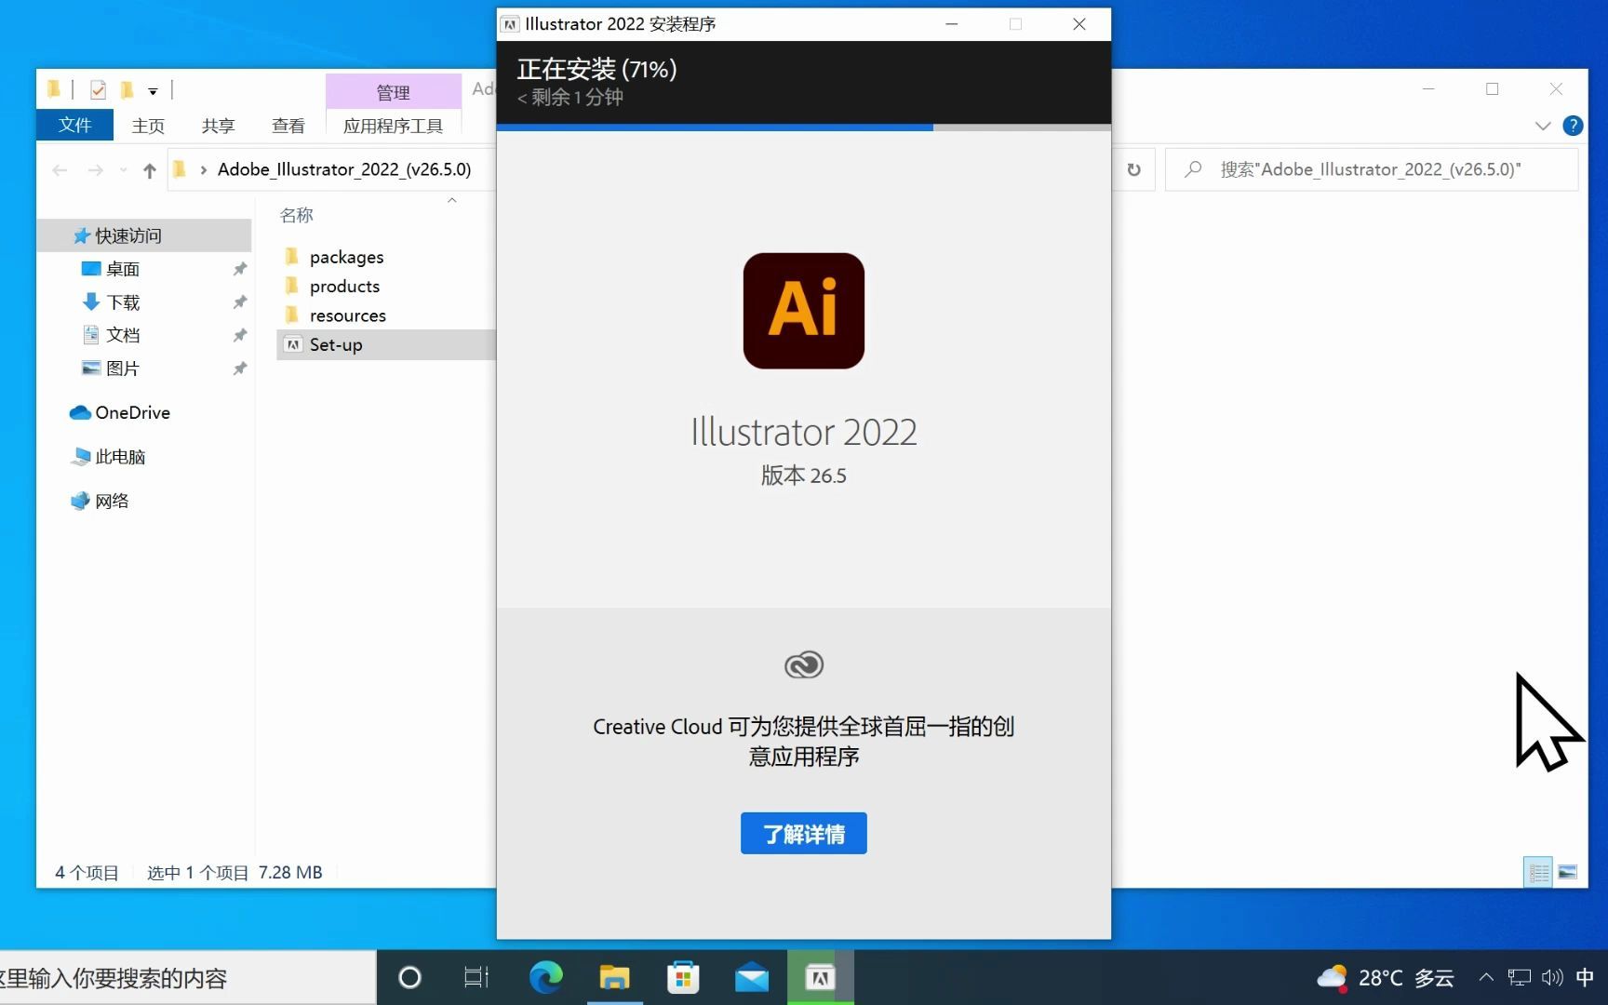
Task: Close the Illustrator 2022 installer window
Action: (1079, 24)
